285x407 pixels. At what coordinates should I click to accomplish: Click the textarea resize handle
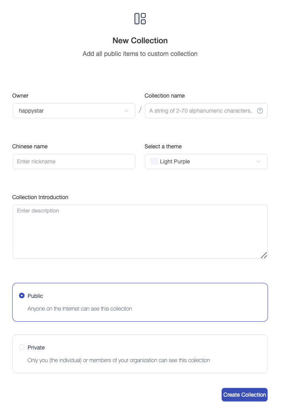click(x=264, y=255)
